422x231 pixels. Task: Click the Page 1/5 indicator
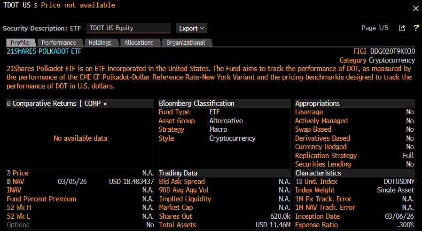coord(375,28)
